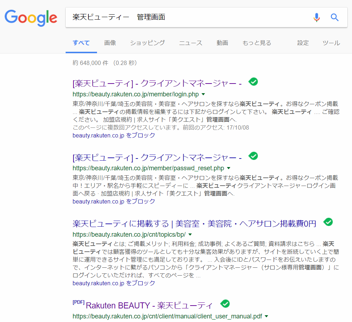Expand dropdown arrow after client_user_manual.pdf URL
This screenshot has width=352, height=322.
click(266, 316)
